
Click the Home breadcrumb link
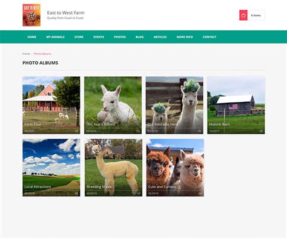[26, 54]
